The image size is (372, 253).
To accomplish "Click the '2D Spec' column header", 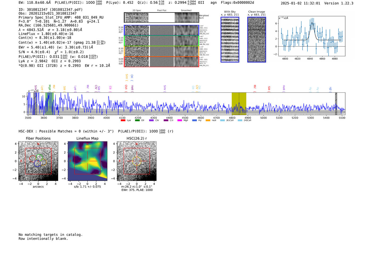I will [x=137, y=11].
